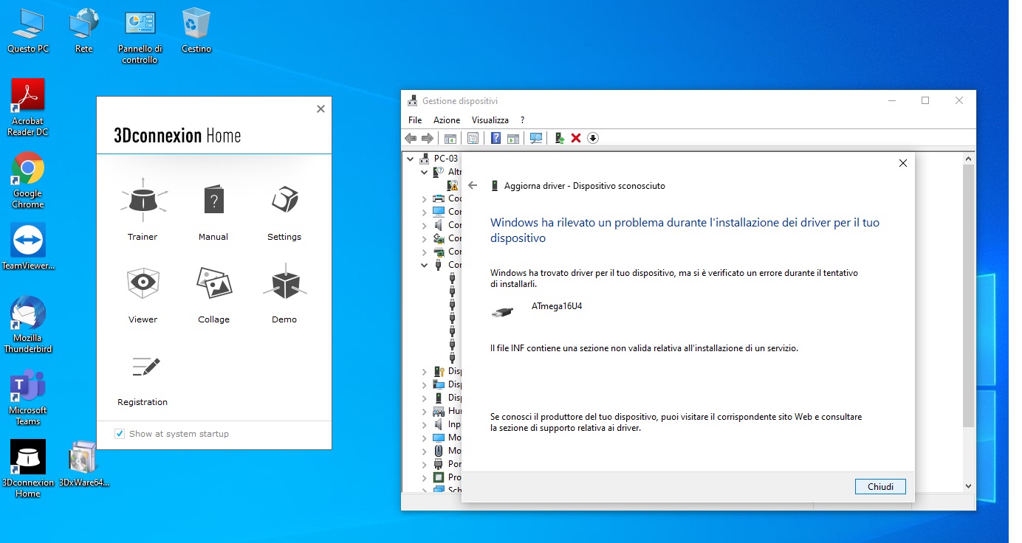
Task: Select the 3Dconnexion Home desktop shortcut
Action: pyautogui.click(x=28, y=469)
